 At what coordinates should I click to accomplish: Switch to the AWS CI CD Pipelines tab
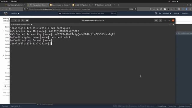[83, 5]
